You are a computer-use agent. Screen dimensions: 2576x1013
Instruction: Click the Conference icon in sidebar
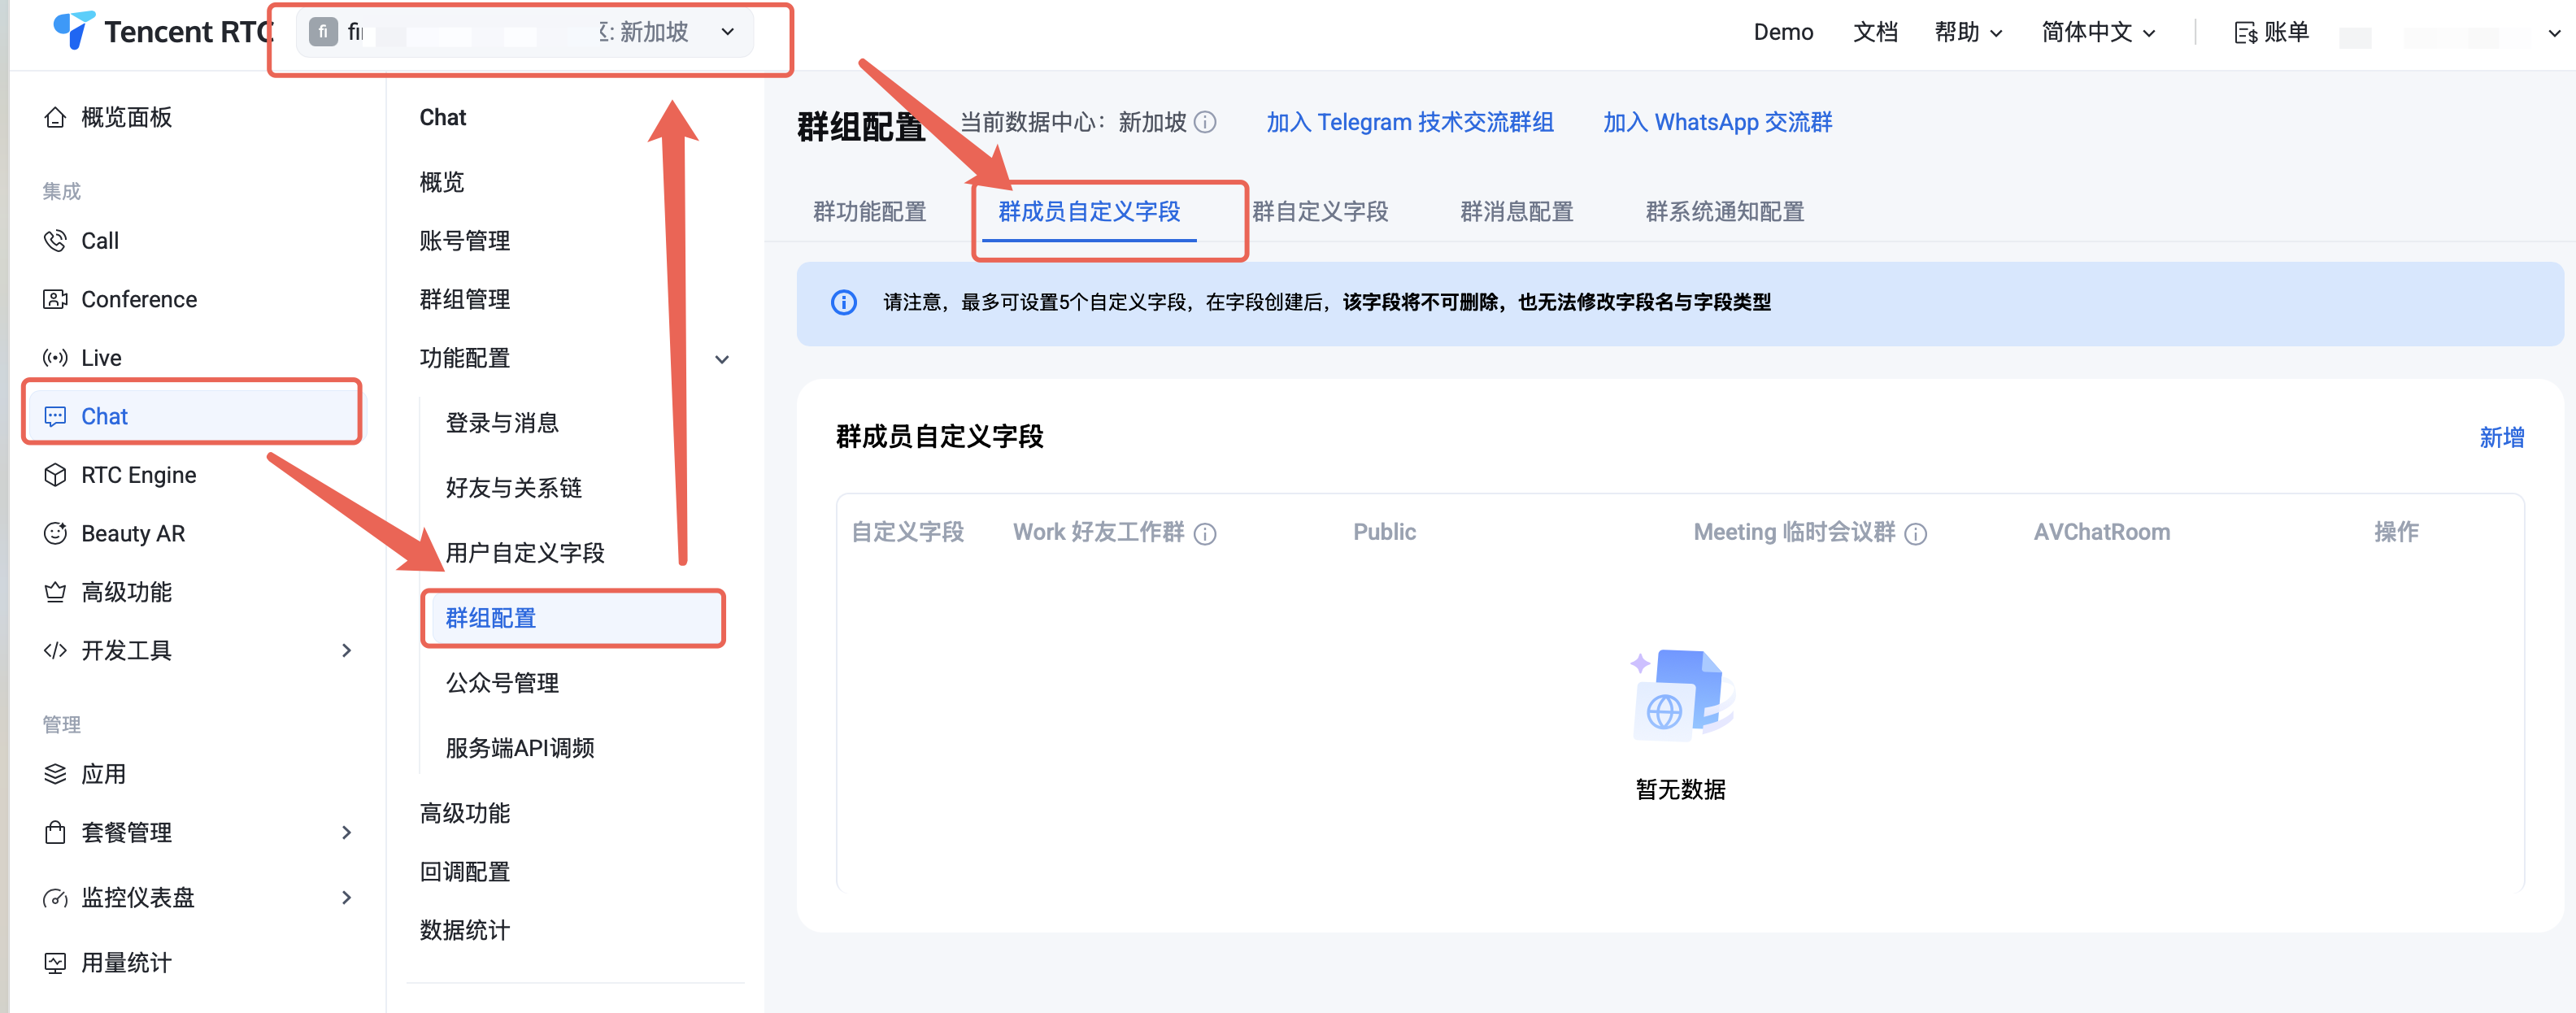(x=55, y=299)
